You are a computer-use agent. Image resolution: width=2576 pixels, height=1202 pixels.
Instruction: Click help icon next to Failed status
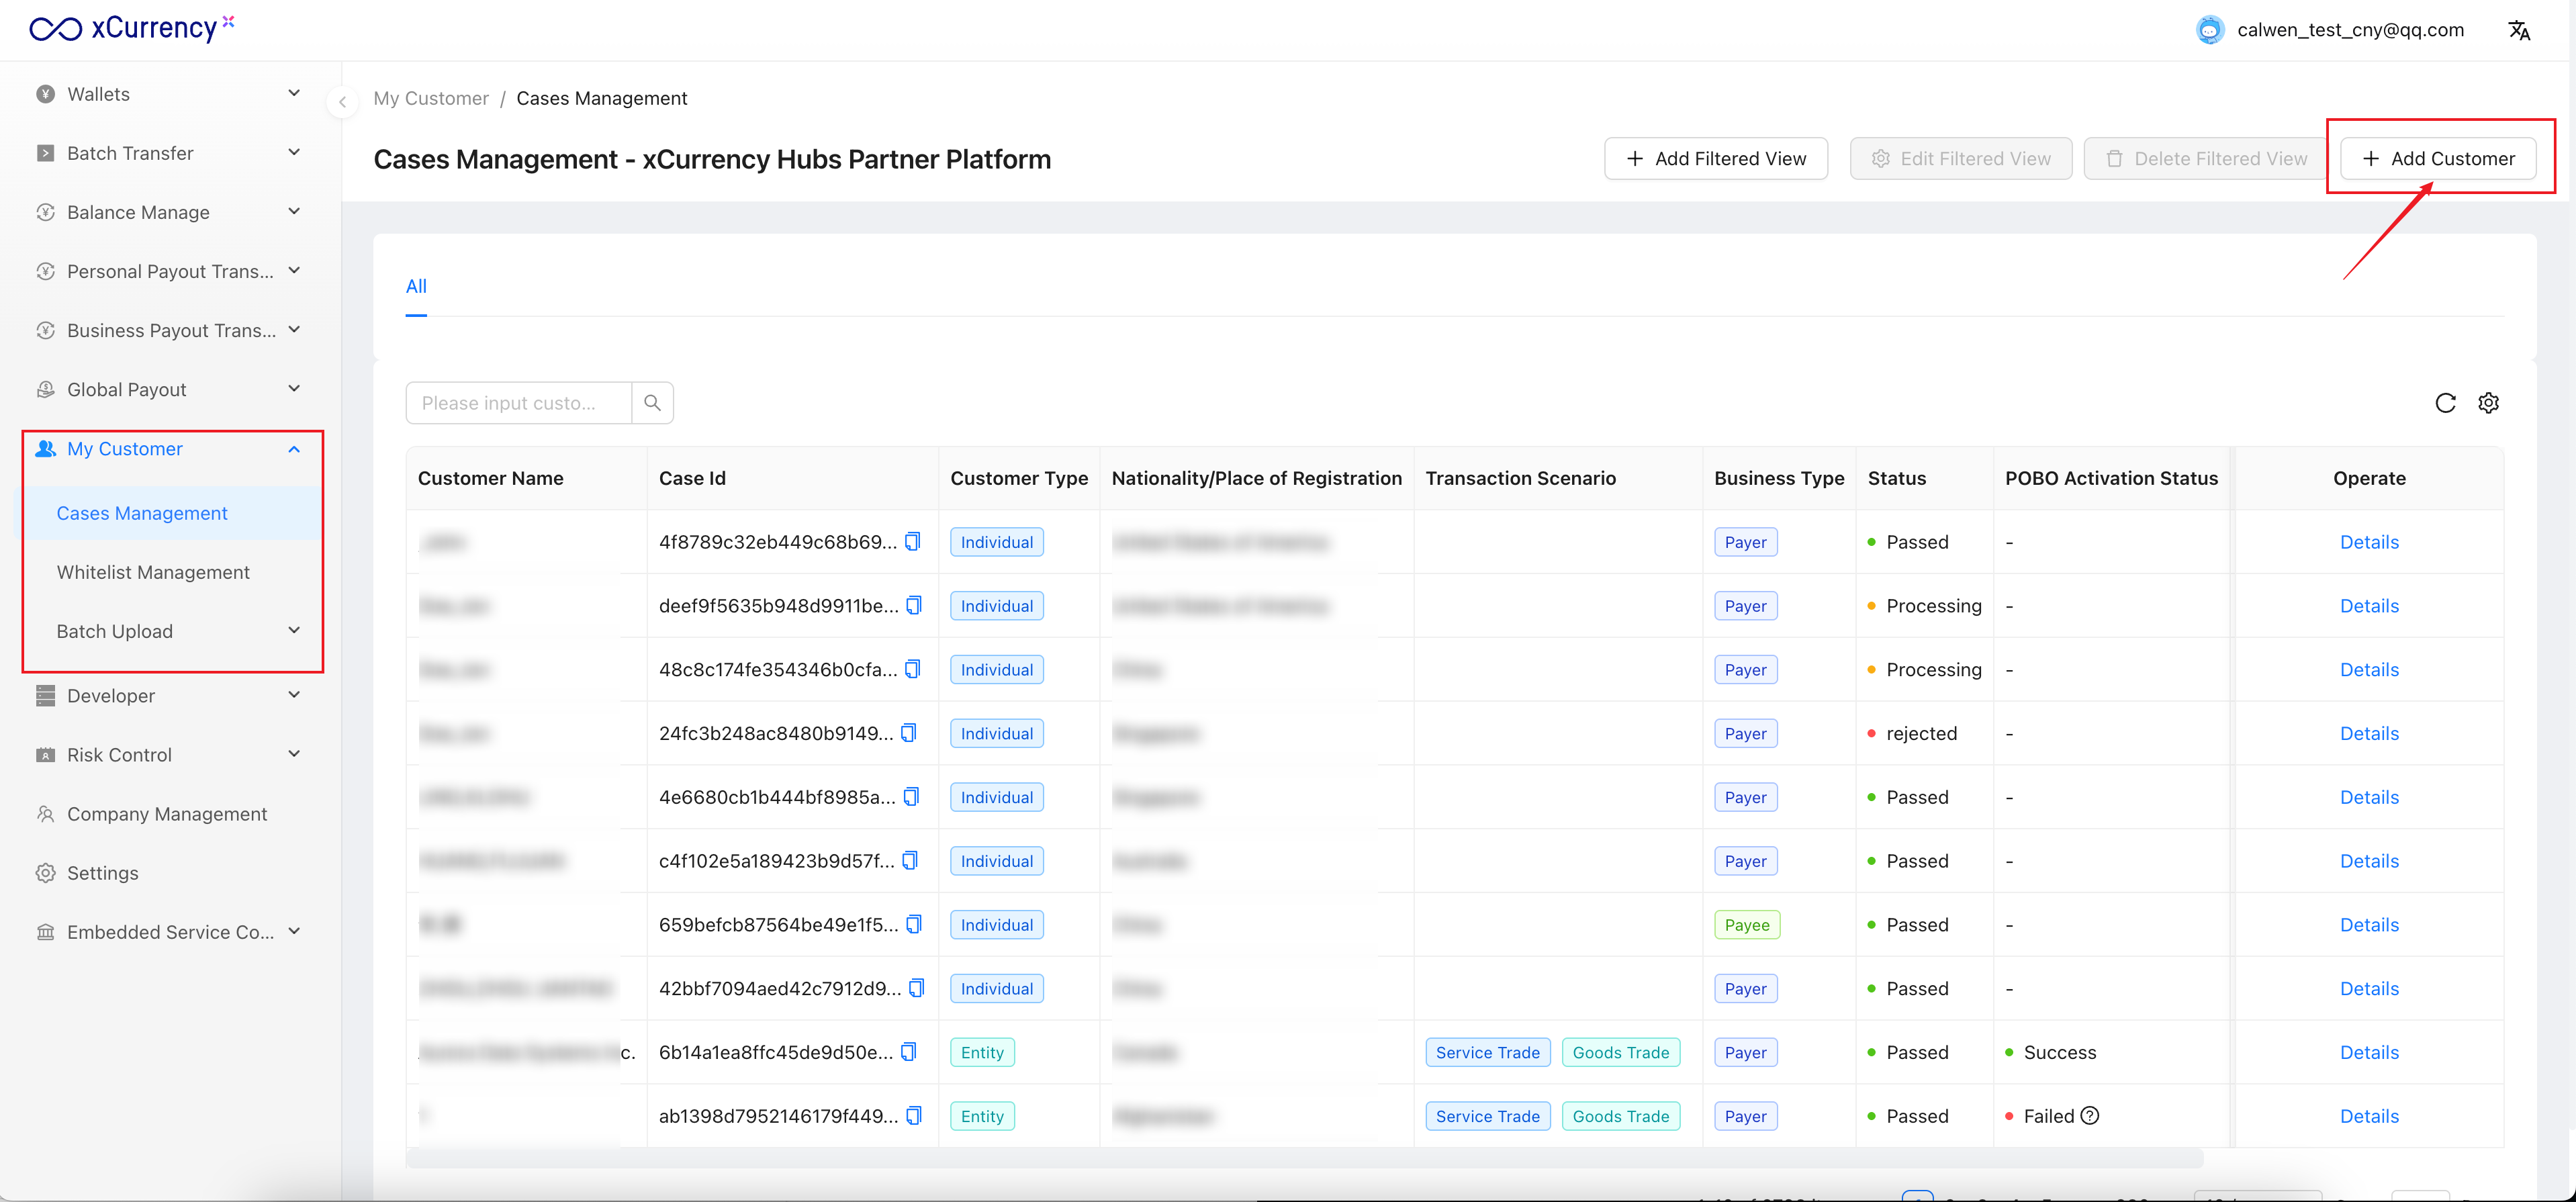point(2090,1116)
